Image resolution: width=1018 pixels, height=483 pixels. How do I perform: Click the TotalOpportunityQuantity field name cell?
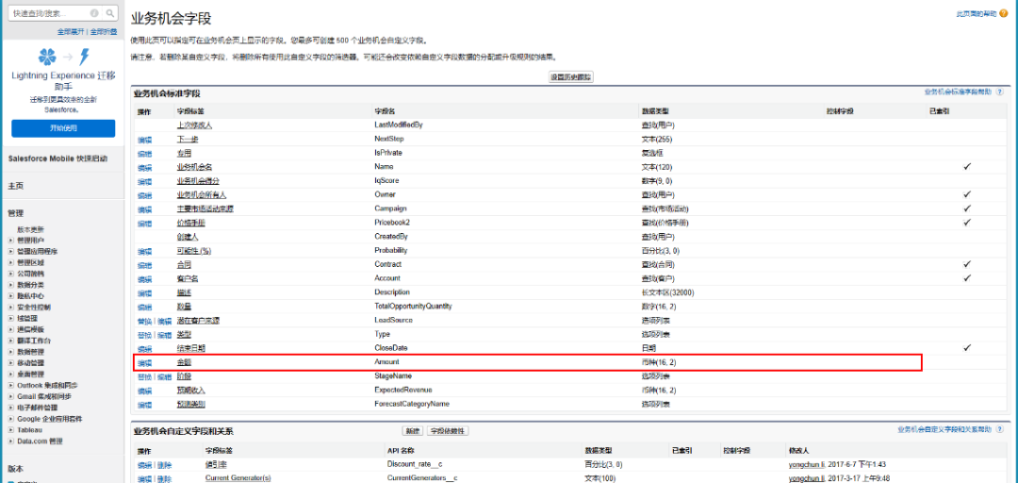413,307
